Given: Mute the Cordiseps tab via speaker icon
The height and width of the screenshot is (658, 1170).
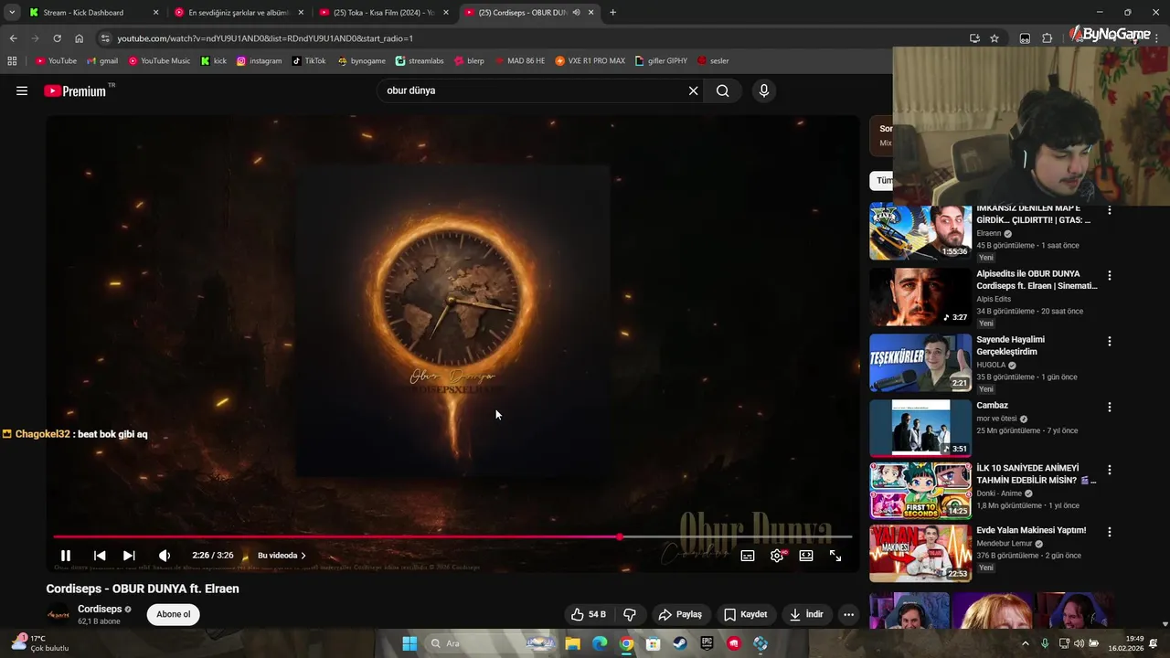Looking at the screenshot, I should tap(576, 13).
